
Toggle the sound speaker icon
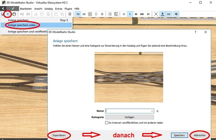pos(176,14)
